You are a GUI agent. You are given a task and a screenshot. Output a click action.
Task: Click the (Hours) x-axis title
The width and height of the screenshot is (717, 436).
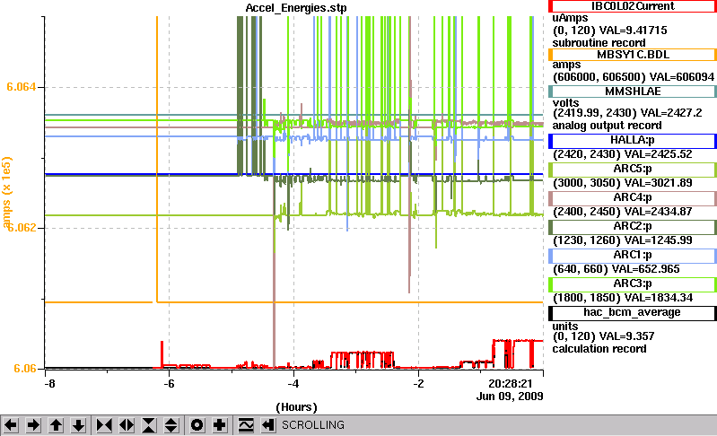(x=296, y=407)
